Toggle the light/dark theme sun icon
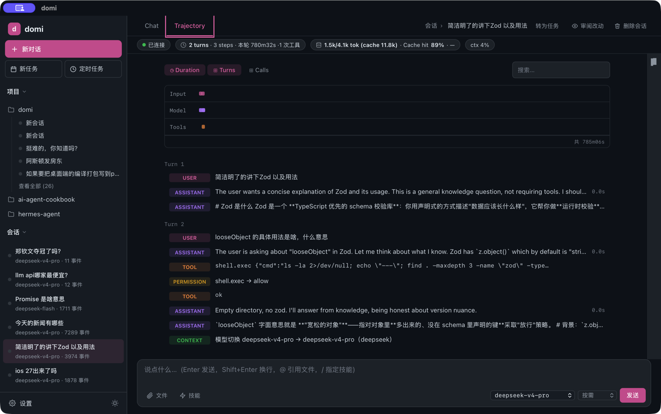 click(x=115, y=403)
